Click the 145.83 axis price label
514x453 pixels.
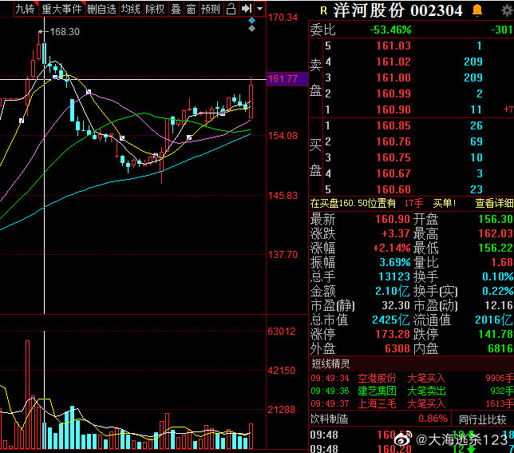click(283, 196)
